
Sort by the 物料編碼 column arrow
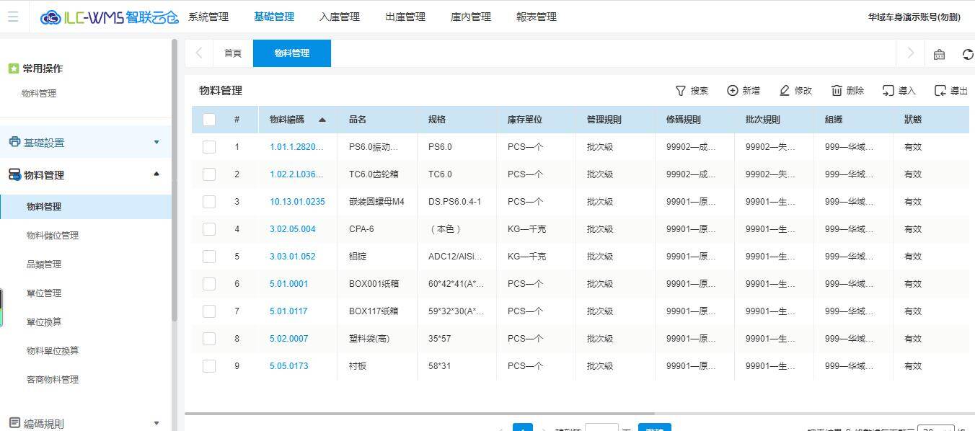(322, 120)
